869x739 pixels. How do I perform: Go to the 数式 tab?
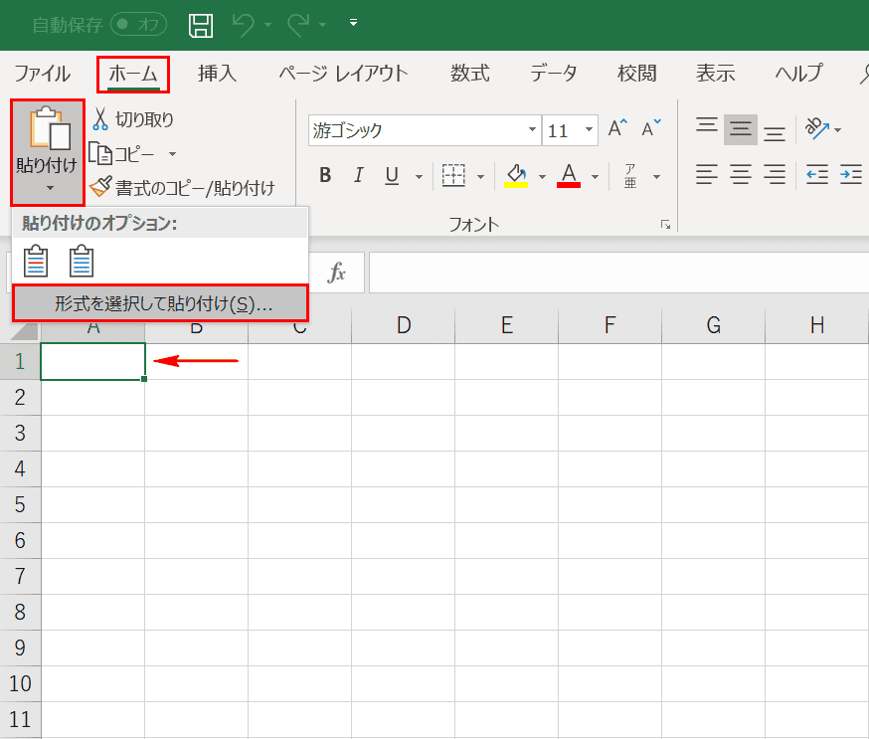470,74
